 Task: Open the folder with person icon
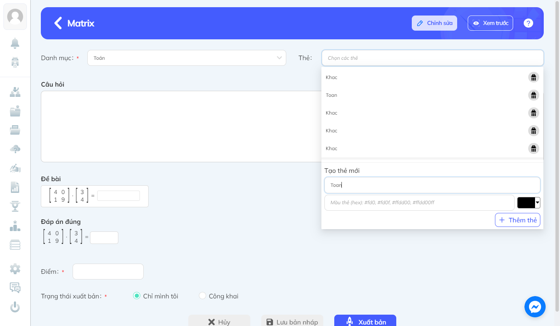(x=15, y=111)
